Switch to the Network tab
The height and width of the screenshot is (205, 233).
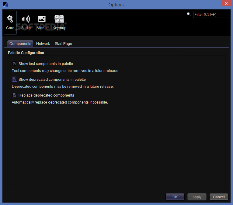point(43,44)
